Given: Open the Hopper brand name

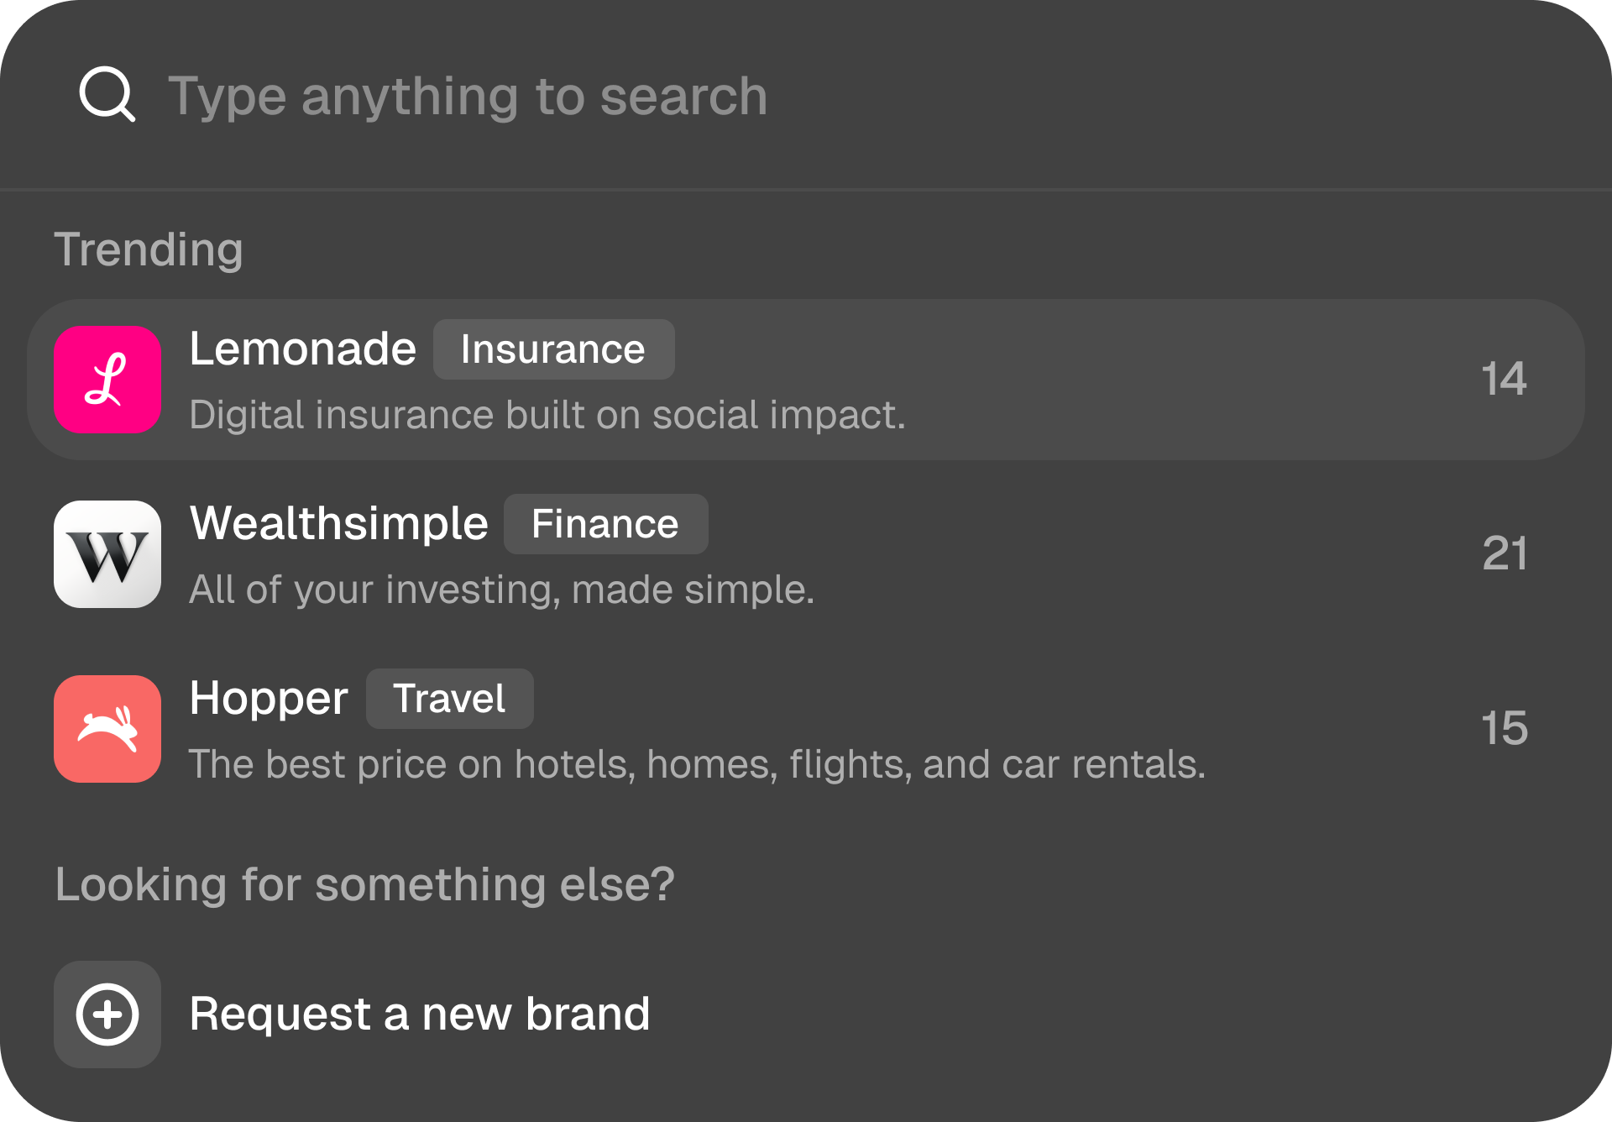Looking at the screenshot, I should click(268, 698).
